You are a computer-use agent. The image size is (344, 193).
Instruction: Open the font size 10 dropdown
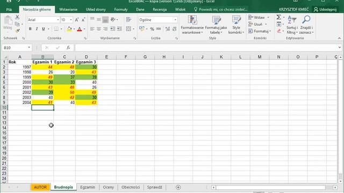pyautogui.click(x=71, y=20)
